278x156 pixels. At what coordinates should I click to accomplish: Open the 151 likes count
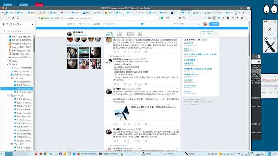140,34
